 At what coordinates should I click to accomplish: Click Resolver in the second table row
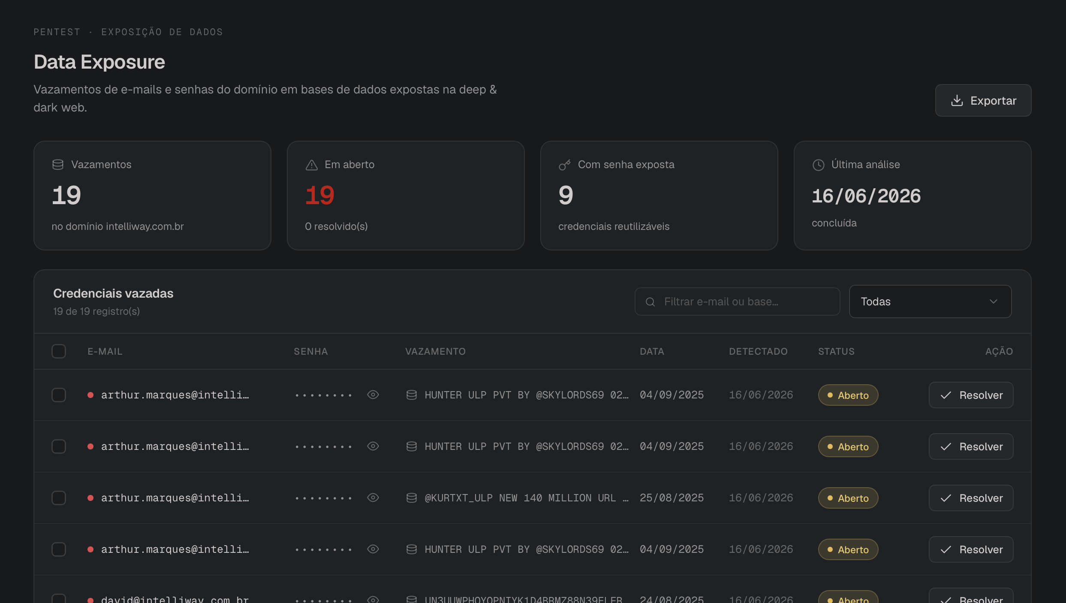tap(971, 446)
